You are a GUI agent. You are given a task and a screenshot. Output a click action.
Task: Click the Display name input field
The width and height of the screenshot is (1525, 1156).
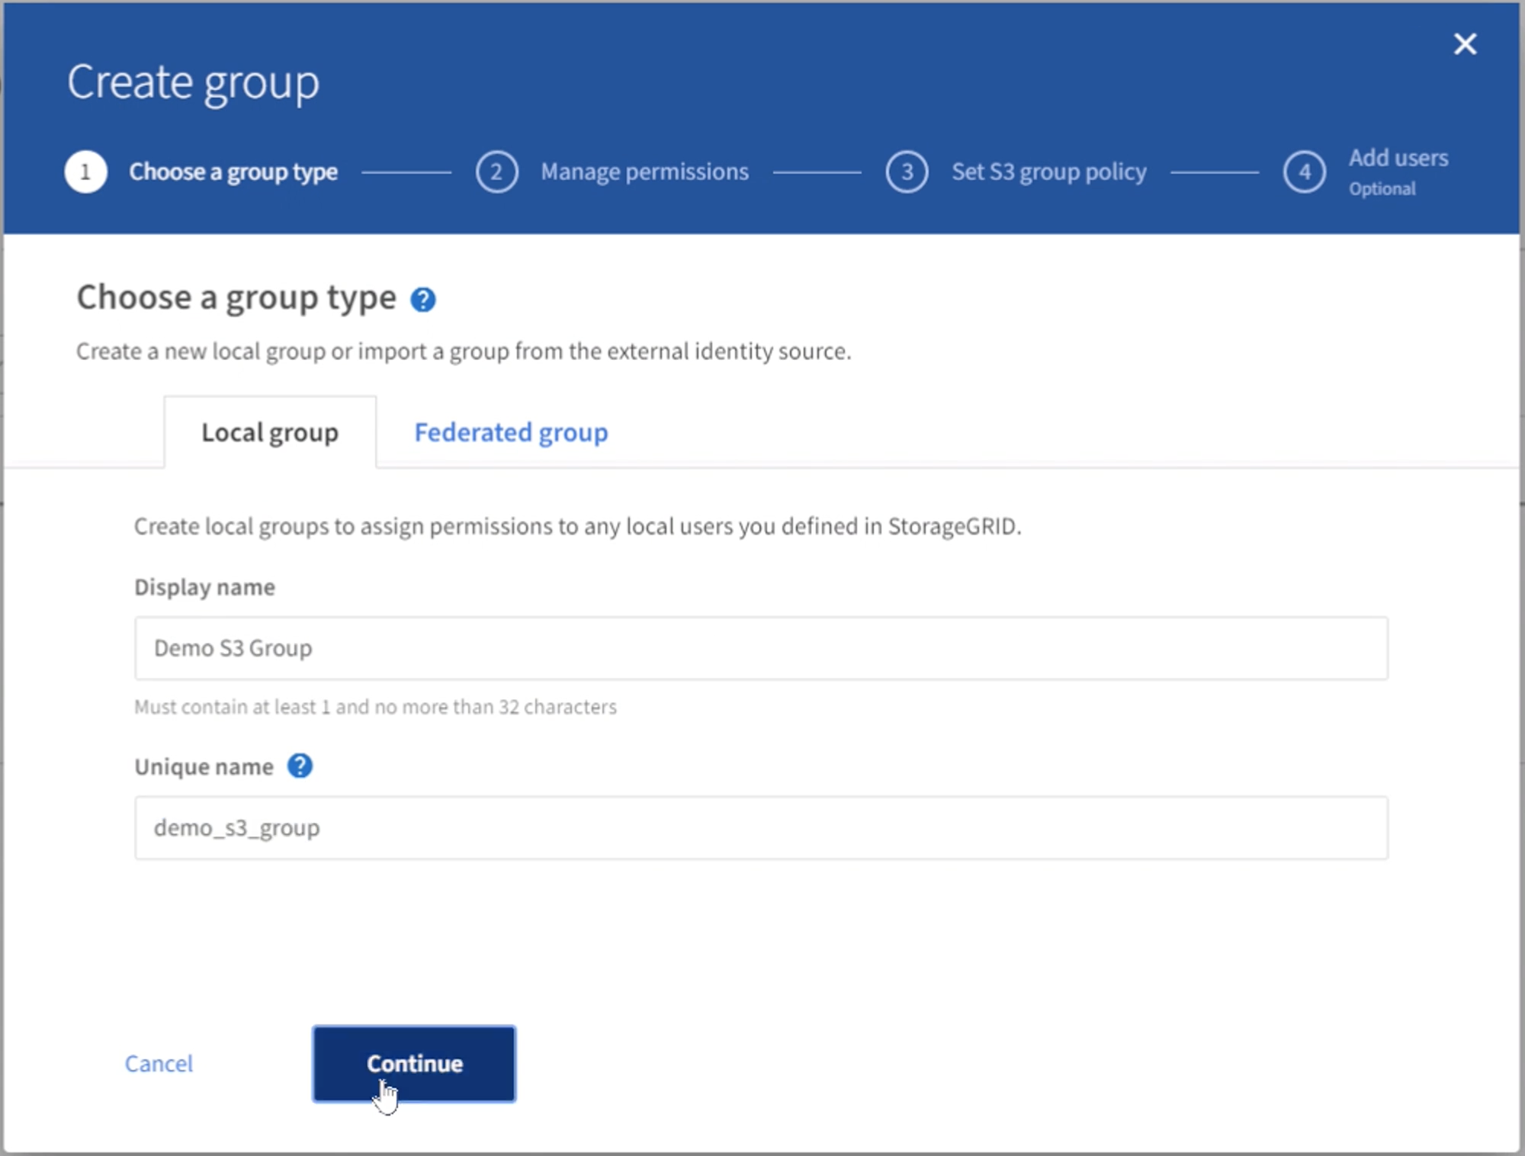pos(762,647)
